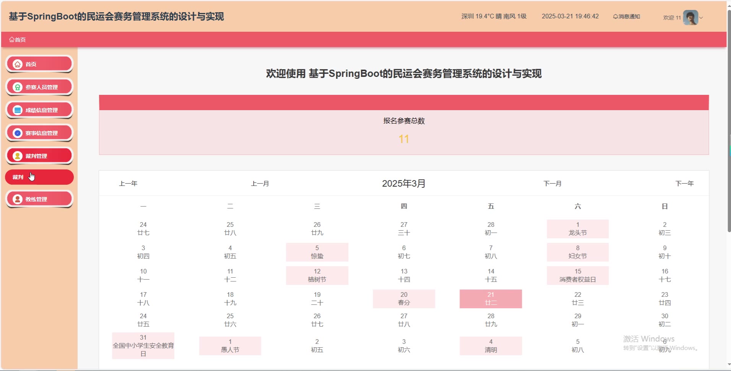Image resolution: width=731 pixels, height=371 pixels.
Task: Click the 六 weekday column header
Action: tap(578, 207)
